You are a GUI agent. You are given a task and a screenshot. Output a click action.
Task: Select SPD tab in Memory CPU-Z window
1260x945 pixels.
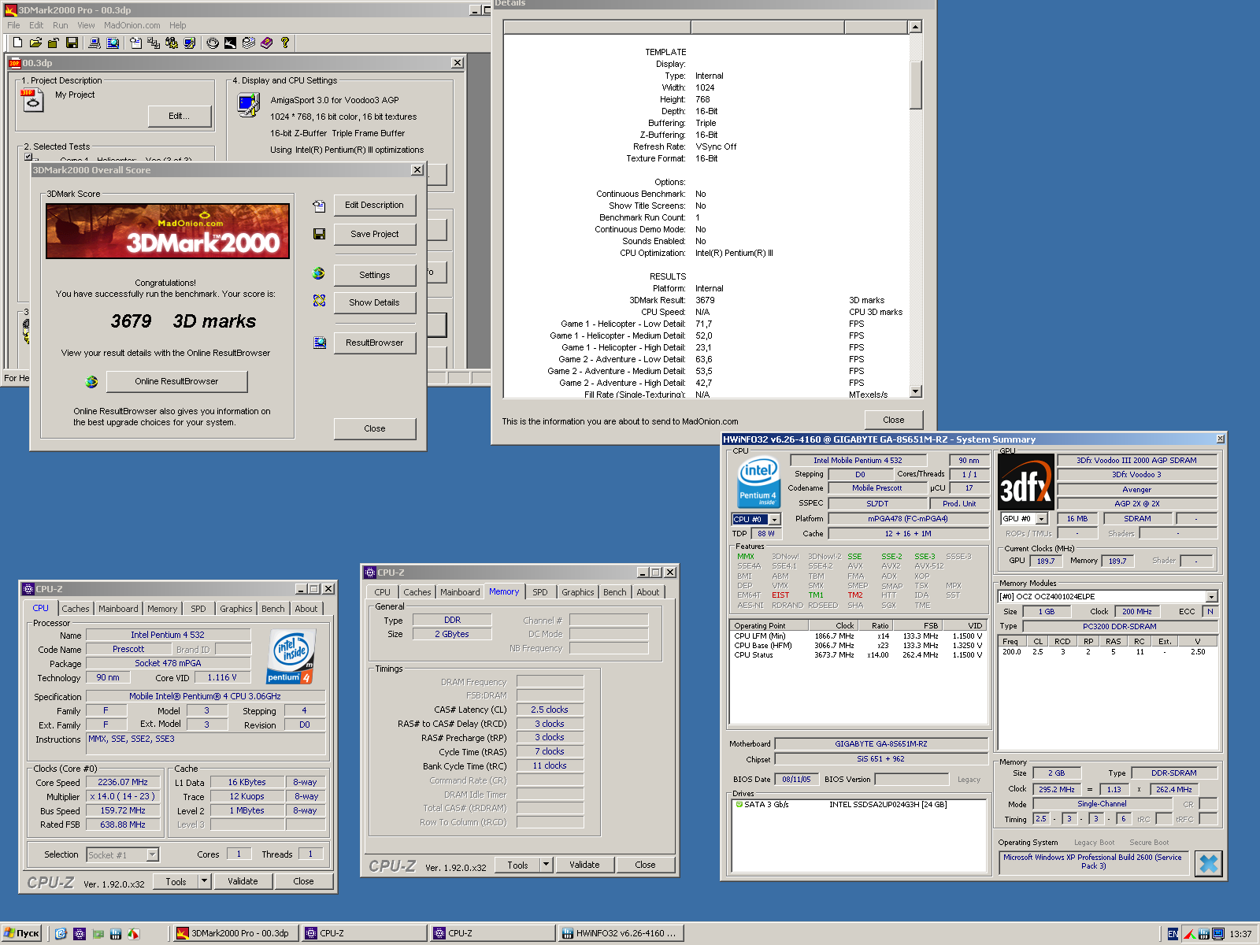[x=540, y=592]
